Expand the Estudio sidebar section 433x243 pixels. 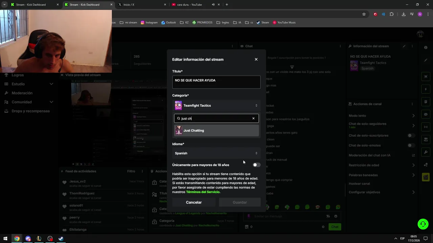coord(51,84)
